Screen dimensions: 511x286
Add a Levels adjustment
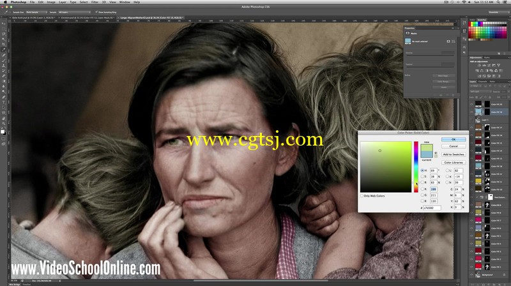coord(484,65)
